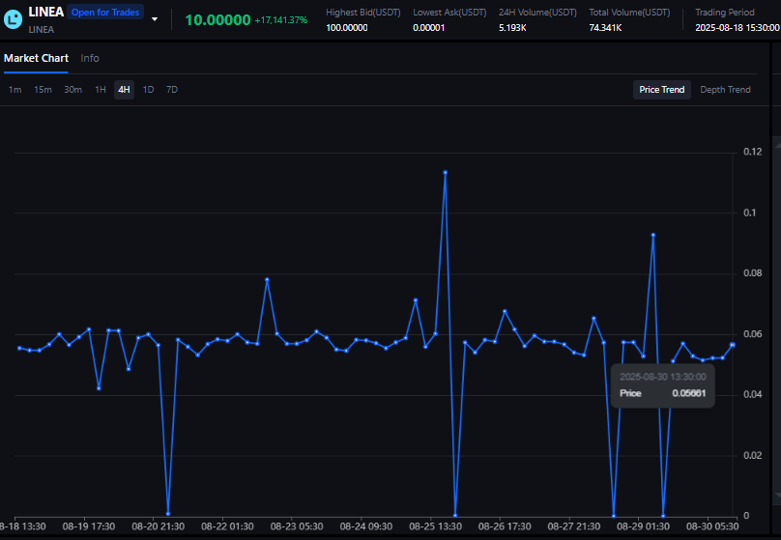Click the highest chart peak data point near 0.11

point(445,172)
